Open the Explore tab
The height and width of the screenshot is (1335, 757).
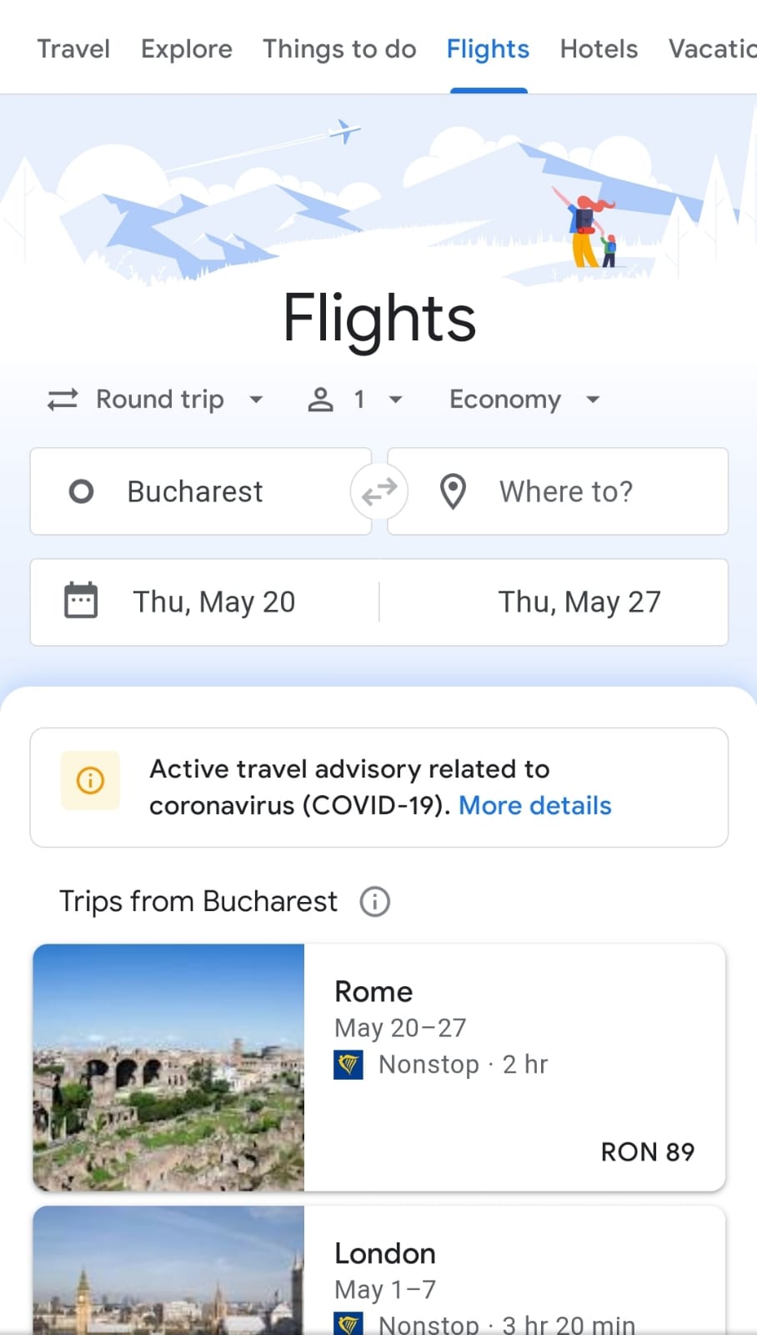tap(187, 49)
